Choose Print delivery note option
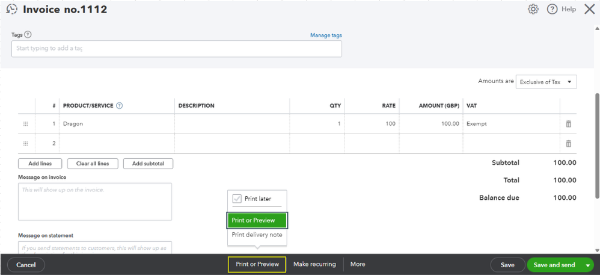The height and width of the screenshot is (275, 600). [257, 235]
